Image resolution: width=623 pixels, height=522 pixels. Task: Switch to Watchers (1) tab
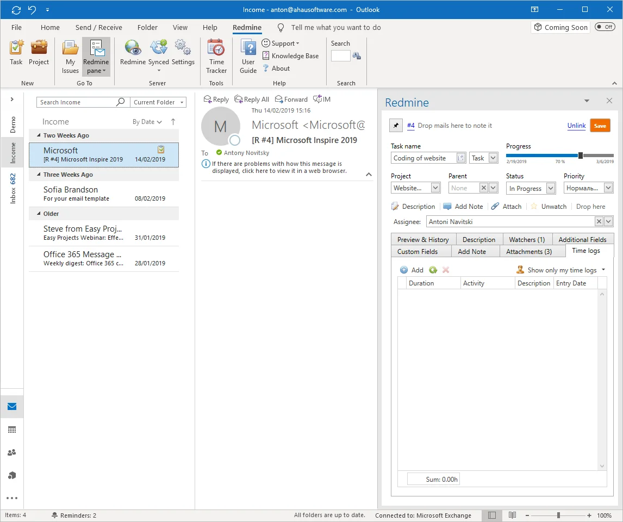527,240
